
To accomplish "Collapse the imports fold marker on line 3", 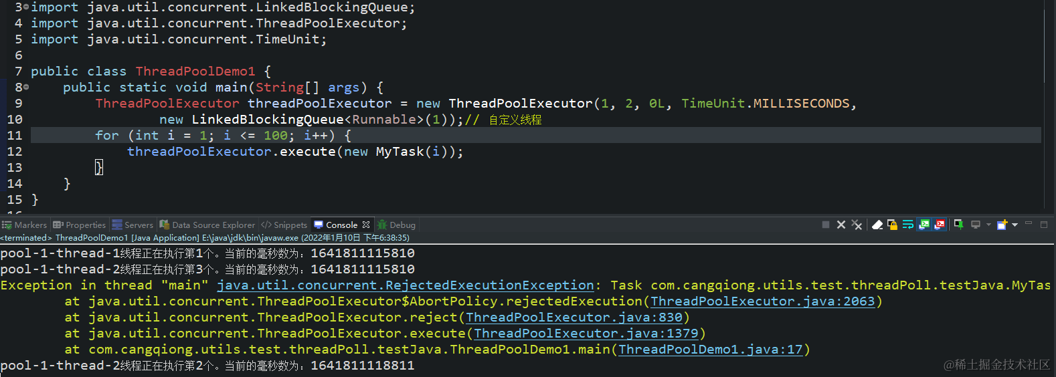I will click(26, 7).
